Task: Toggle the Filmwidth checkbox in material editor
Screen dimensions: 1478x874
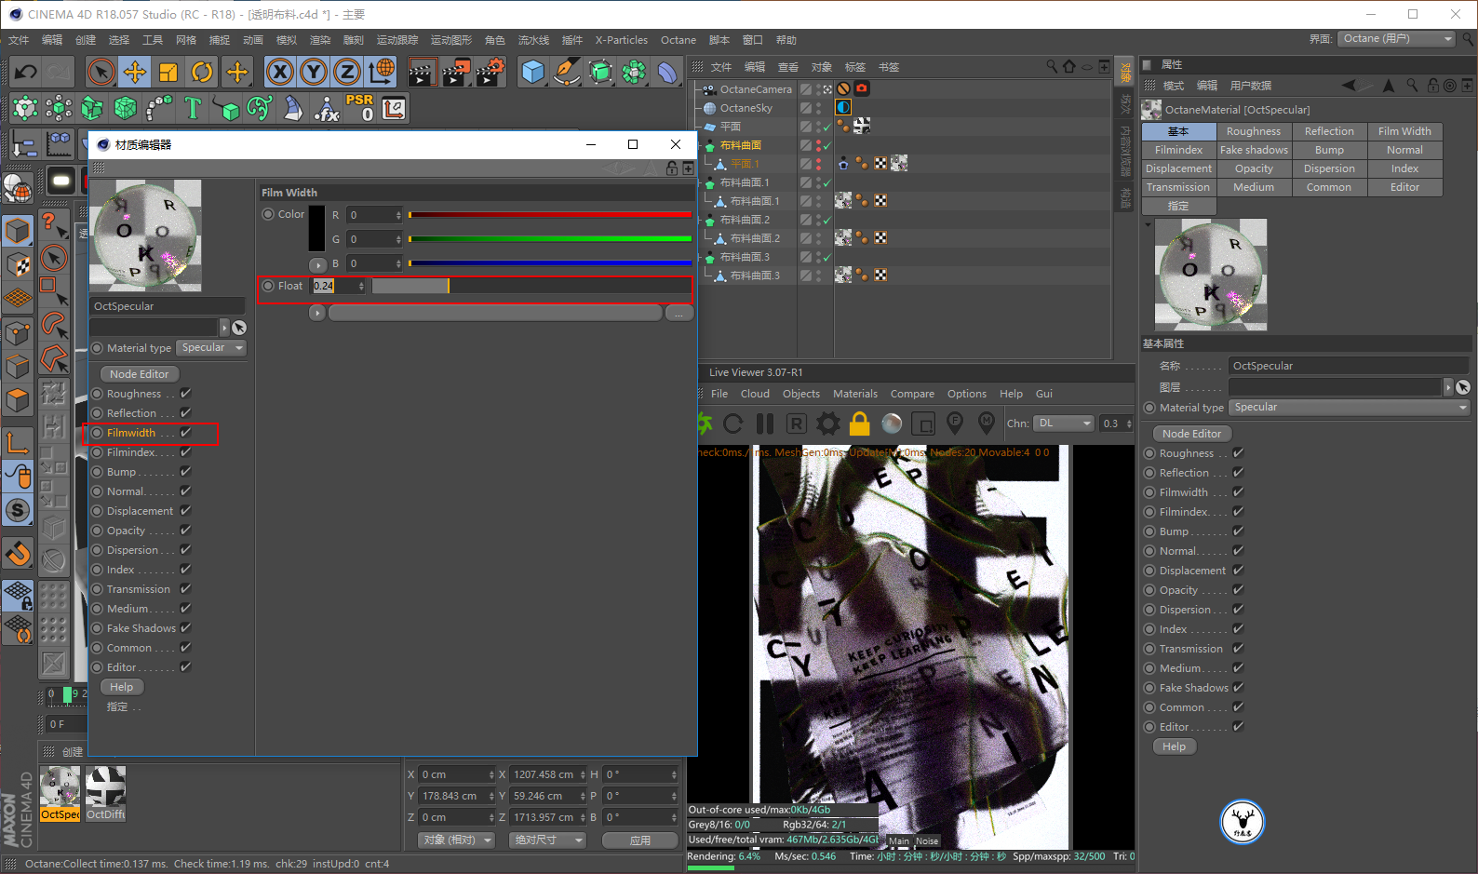Action: (x=186, y=433)
